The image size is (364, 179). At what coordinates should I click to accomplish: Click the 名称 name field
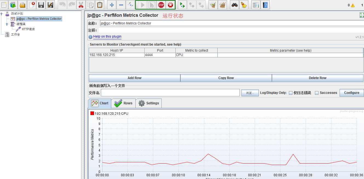(232, 23)
